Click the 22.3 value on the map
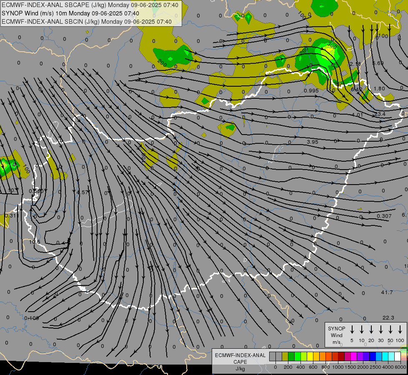 click(388, 317)
